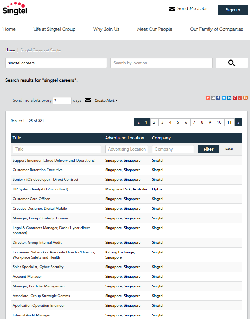Open the Life at Singtel Group menu
Viewport: 250px width, 319px height.
54,29
